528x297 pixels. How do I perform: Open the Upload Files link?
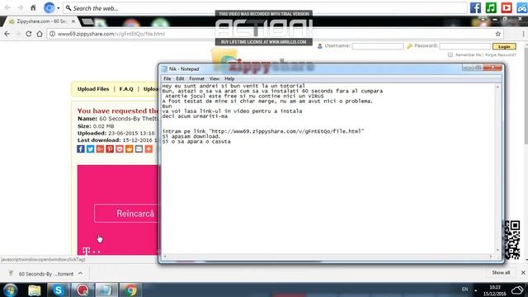[93, 89]
